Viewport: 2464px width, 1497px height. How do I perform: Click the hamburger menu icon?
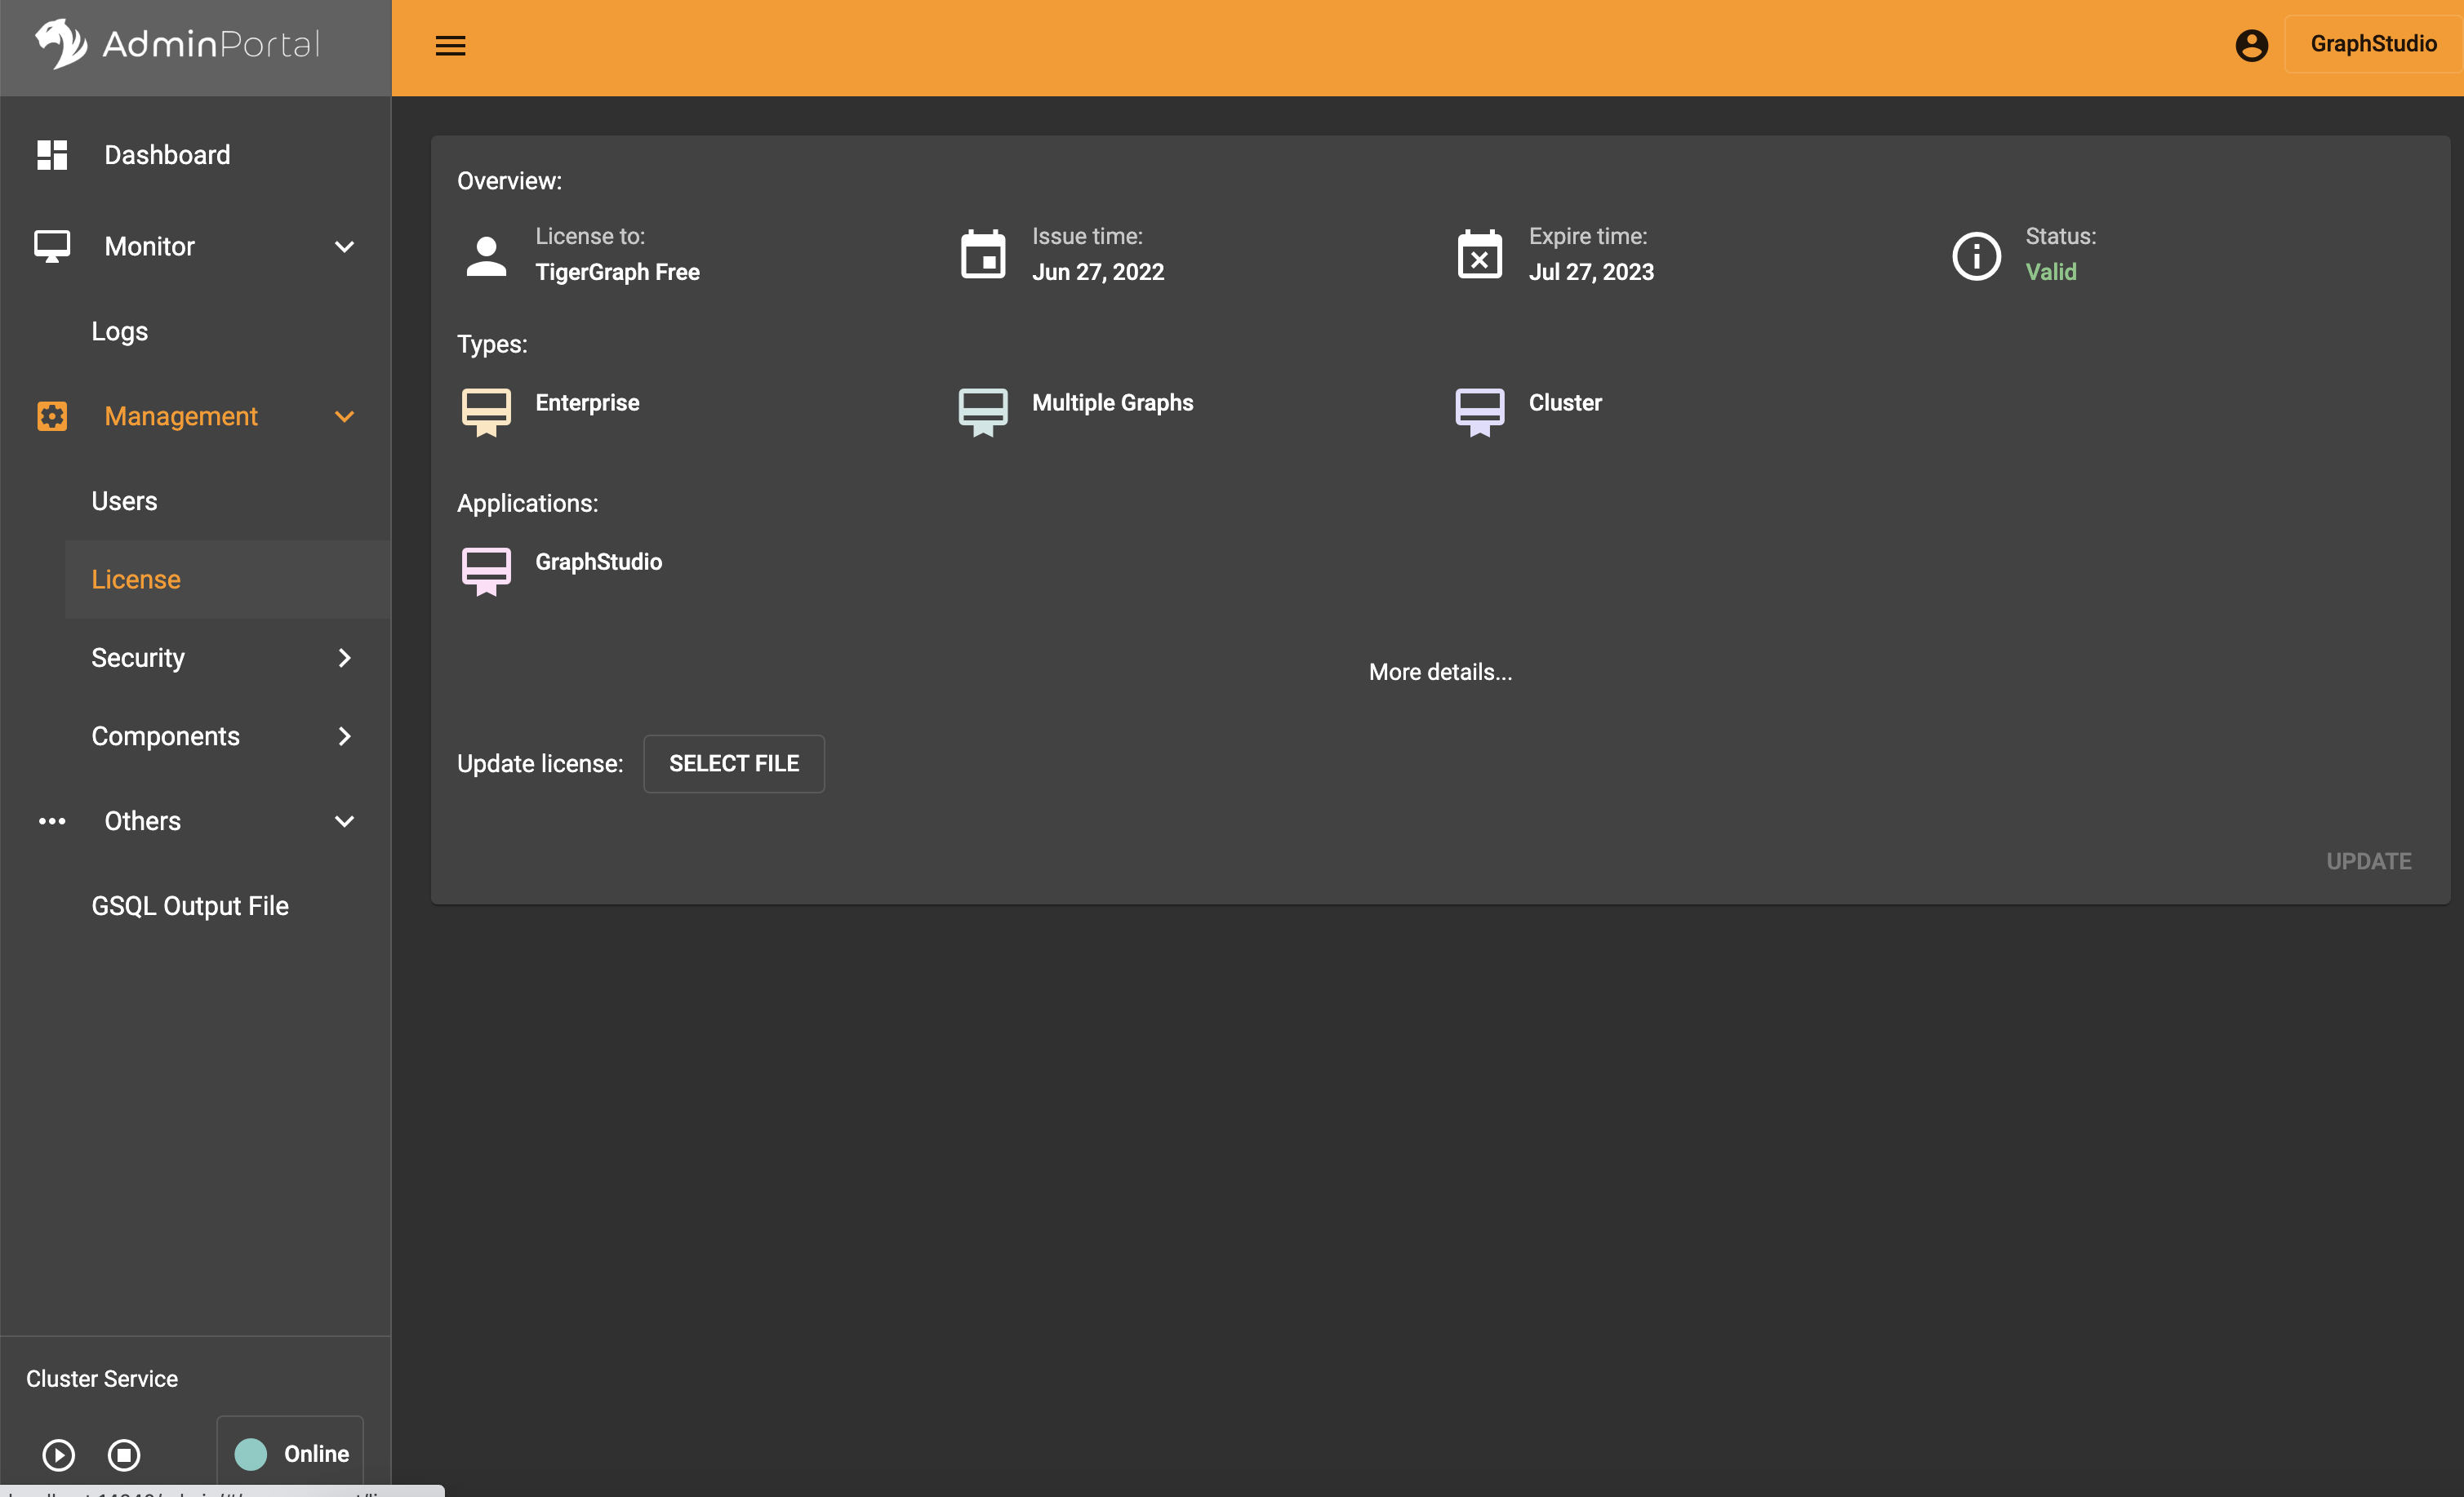pyautogui.click(x=450, y=46)
